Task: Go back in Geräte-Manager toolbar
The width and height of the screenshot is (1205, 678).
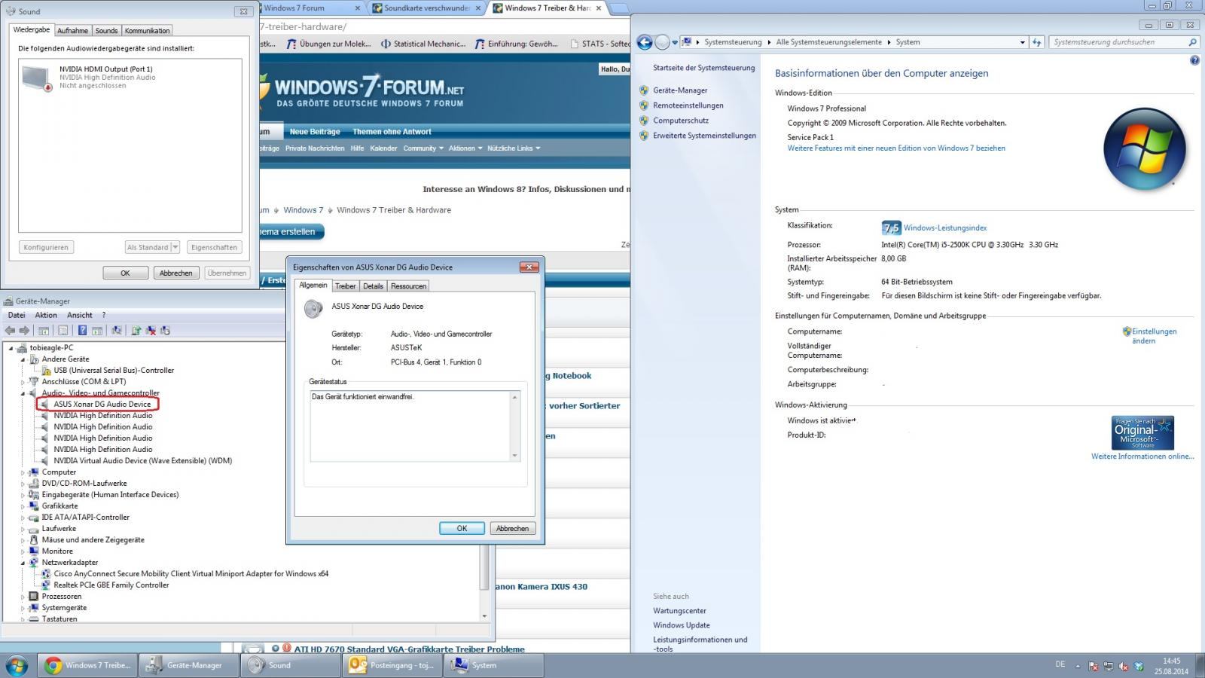Action: pos(10,330)
